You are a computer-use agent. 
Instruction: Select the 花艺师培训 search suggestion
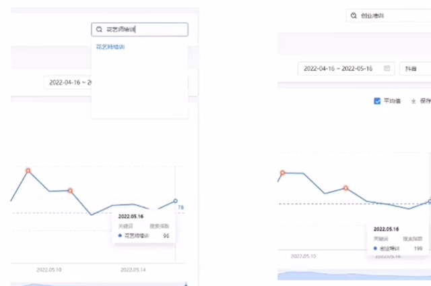point(110,47)
